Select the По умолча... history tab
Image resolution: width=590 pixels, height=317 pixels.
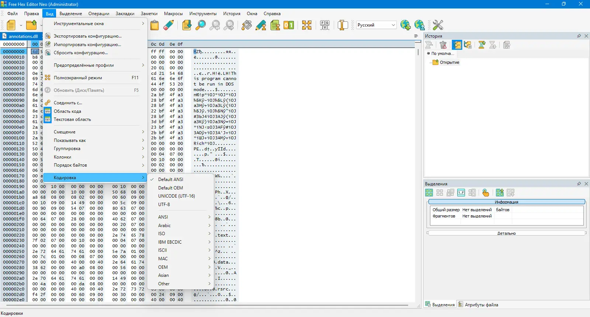(440, 53)
